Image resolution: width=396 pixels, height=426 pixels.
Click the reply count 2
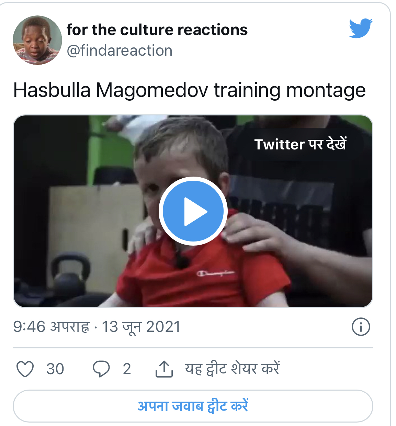pos(127,369)
